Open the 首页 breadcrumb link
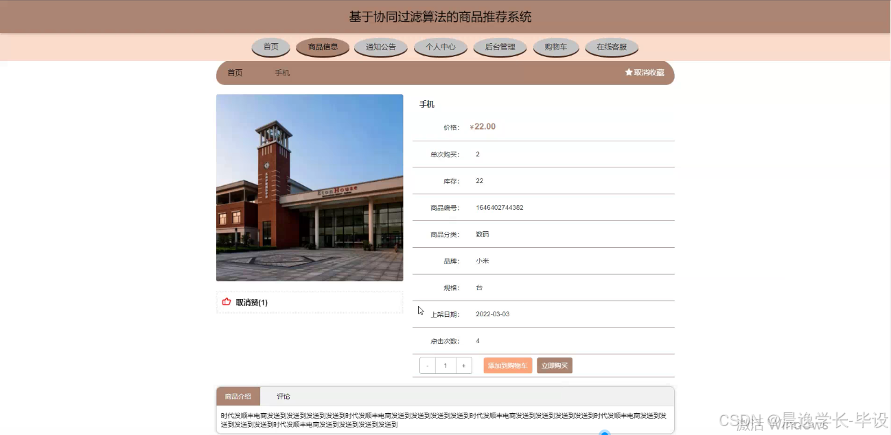891x435 pixels. coord(233,72)
